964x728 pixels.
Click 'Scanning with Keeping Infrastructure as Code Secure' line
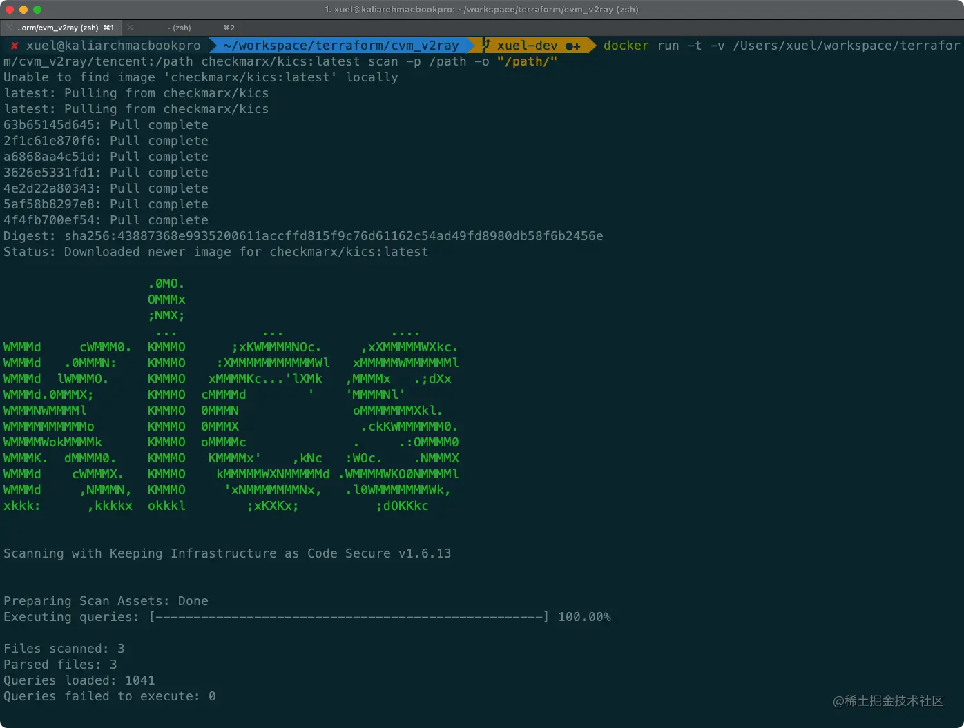[227, 553]
